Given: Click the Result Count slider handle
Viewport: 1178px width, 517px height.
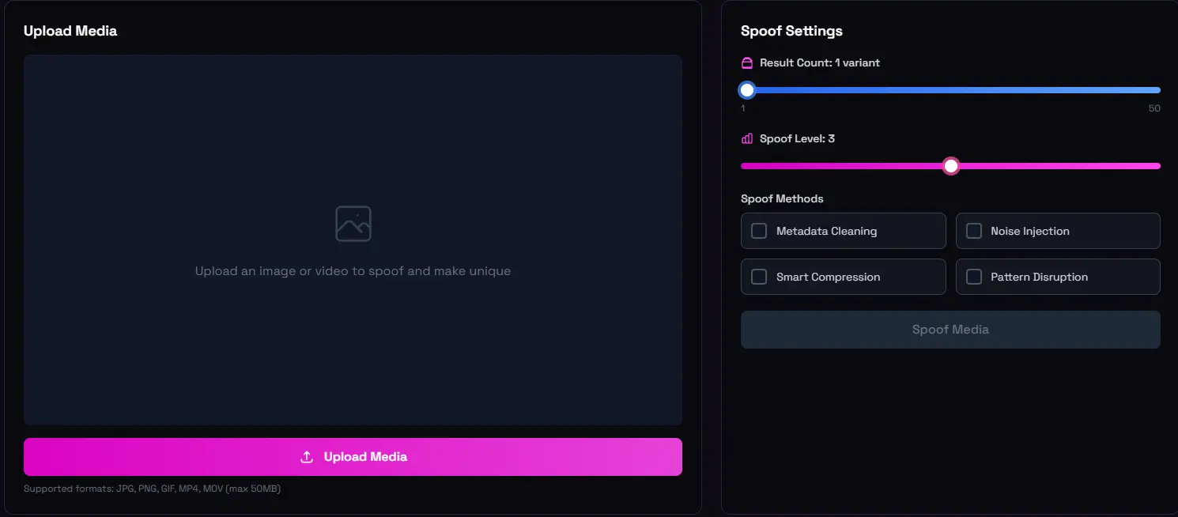Looking at the screenshot, I should (x=747, y=90).
